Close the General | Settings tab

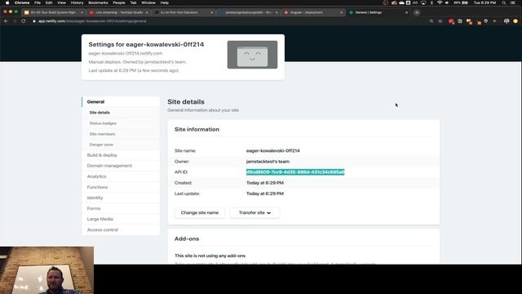[x=406, y=12]
